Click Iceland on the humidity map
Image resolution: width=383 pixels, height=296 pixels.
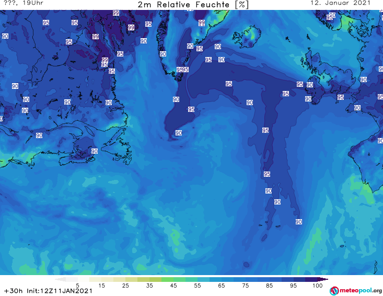click(x=247, y=37)
